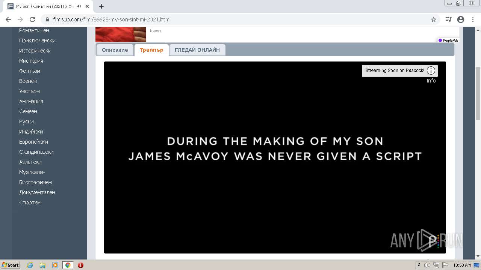Go to the Семеен category
Image resolution: width=481 pixels, height=270 pixels.
(28, 111)
